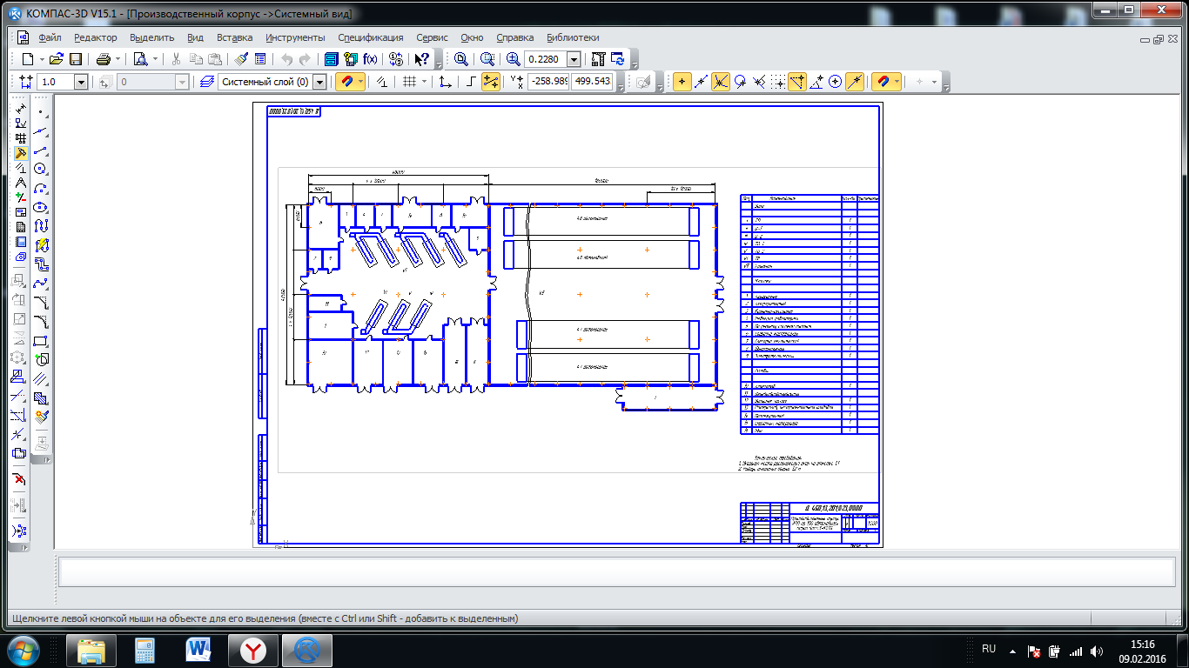Select the point tool in geometry panel
The width and height of the screenshot is (1189, 668).
coord(40,112)
